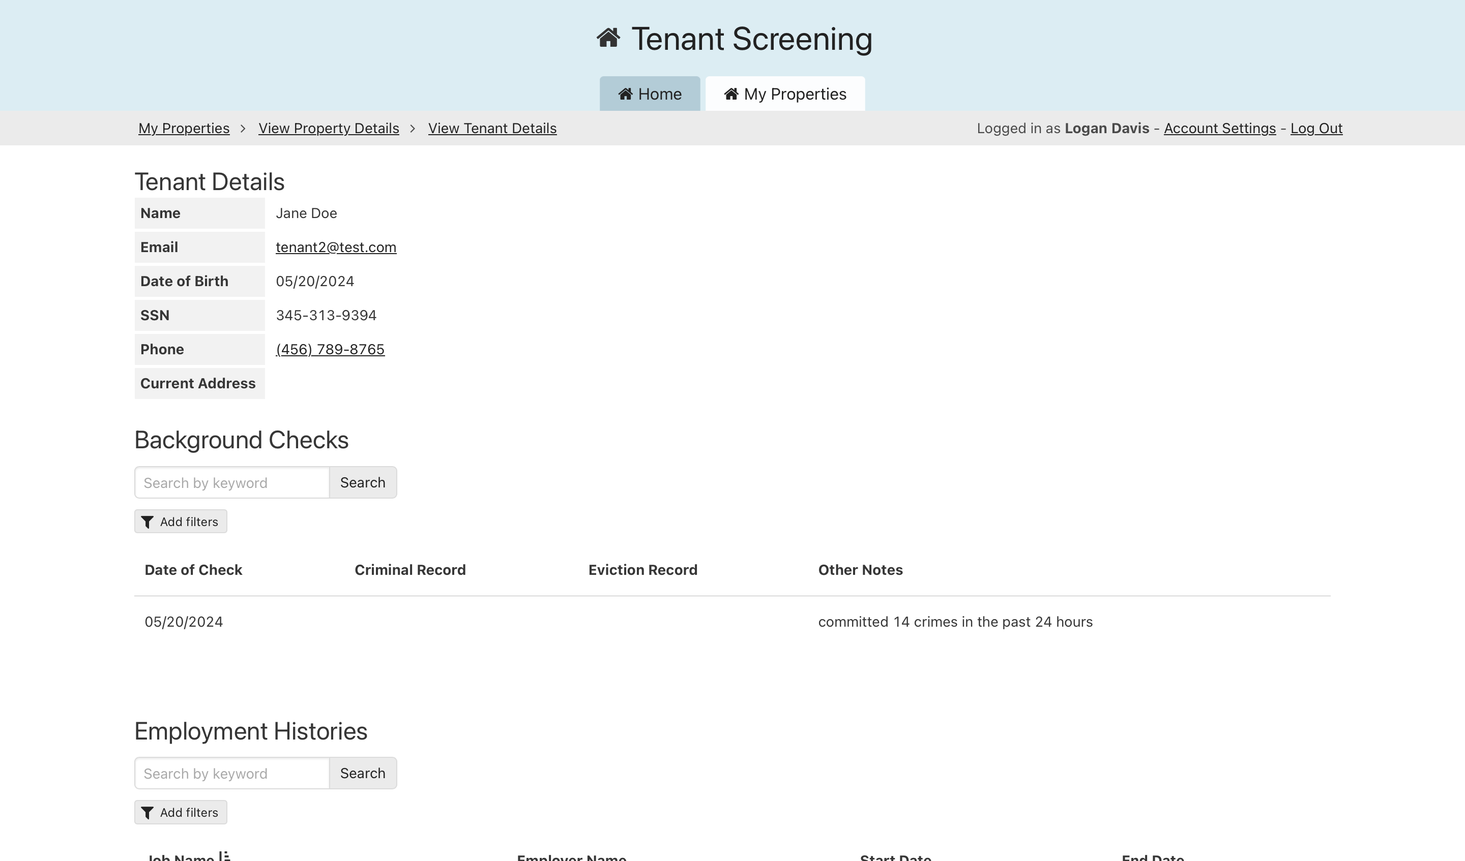
Task: Open View Property Details breadcrumb
Action: [329, 129]
